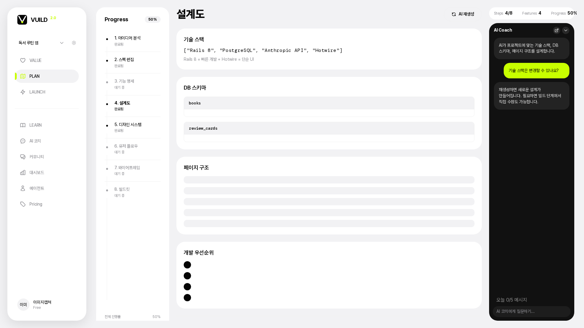This screenshot has height=328, width=584.
Task: Click the VUILD logo icon
Action: pyautogui.click(x=22, y=20)
